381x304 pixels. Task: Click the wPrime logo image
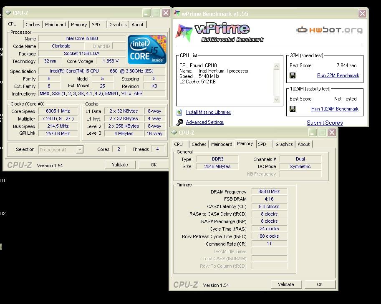coord(220,33)
